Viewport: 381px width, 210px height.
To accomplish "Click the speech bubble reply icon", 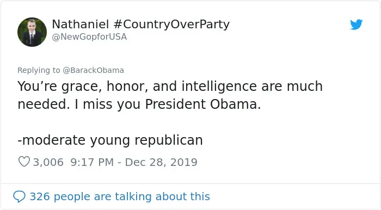I will point(19,196).
